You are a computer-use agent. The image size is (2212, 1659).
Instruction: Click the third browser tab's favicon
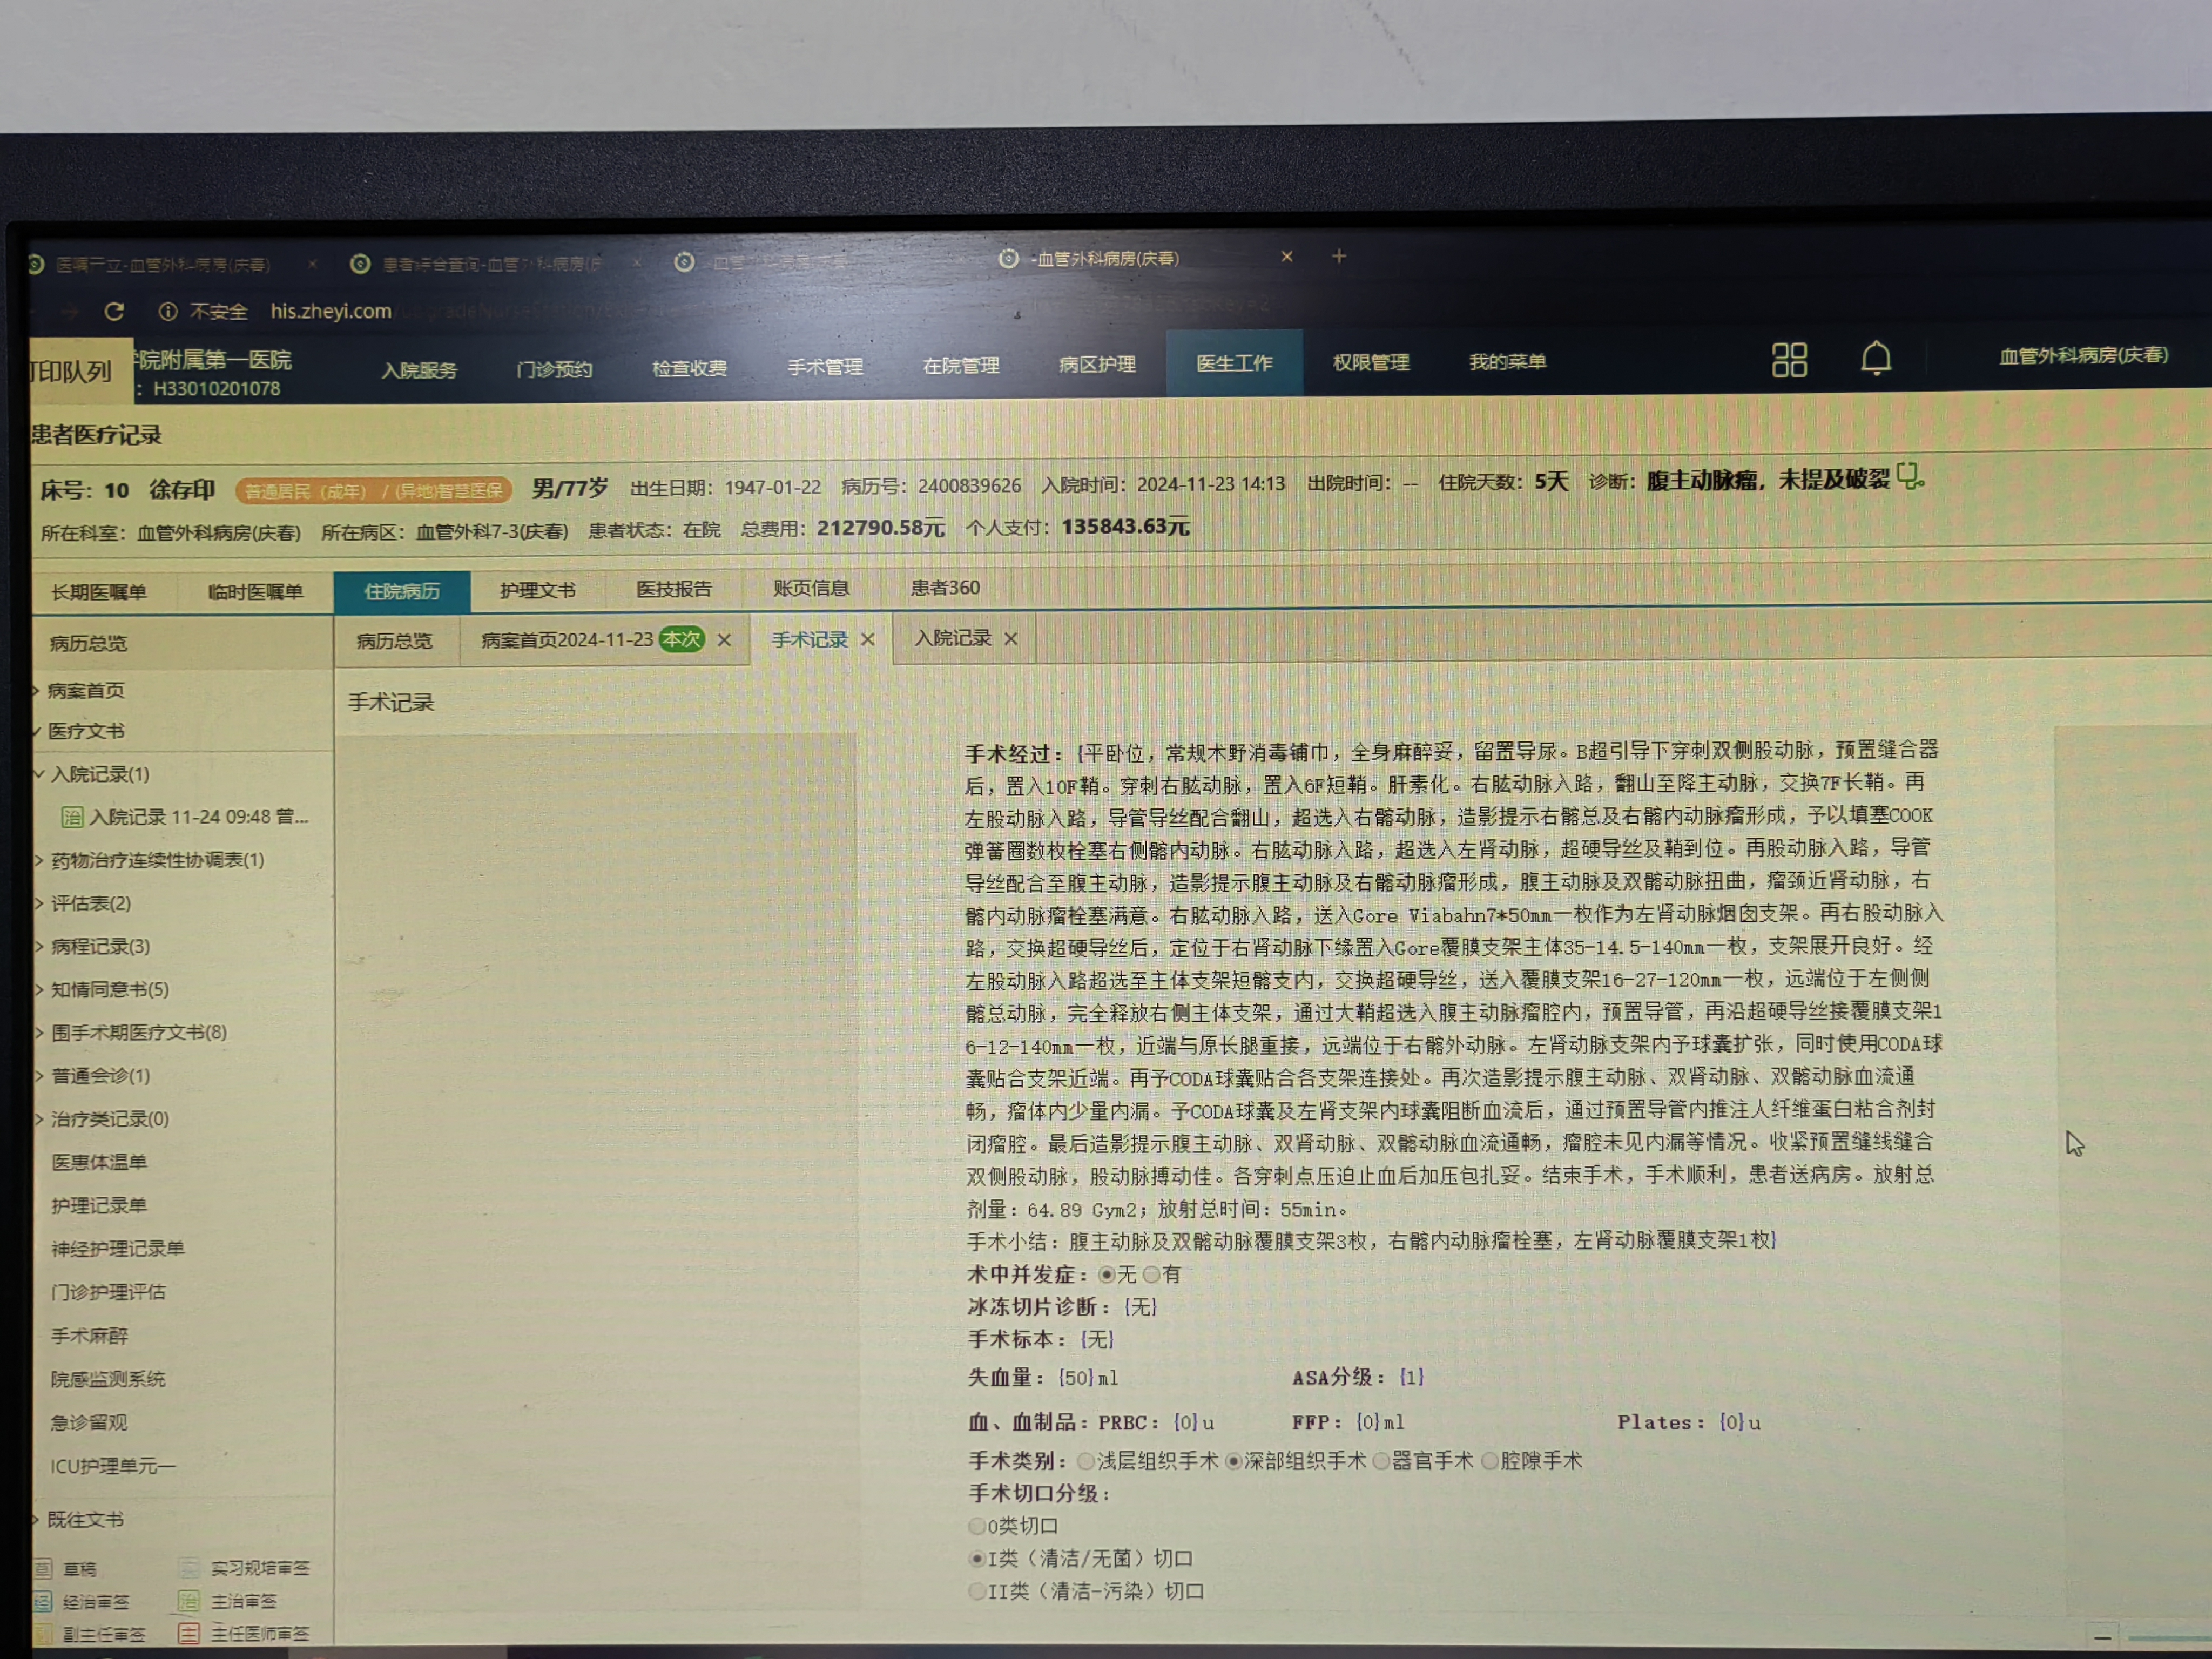click(684, 262)
